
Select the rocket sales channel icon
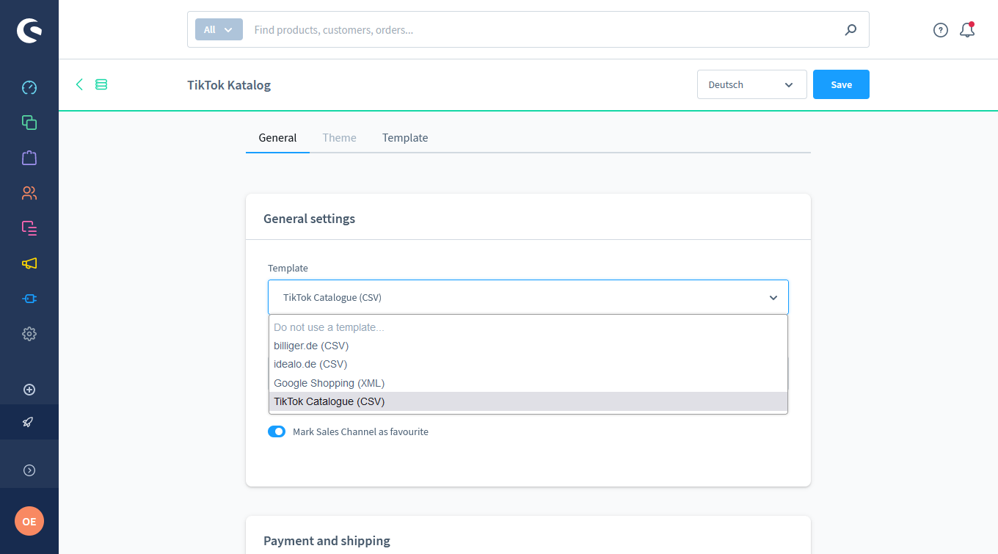pyautogui.click(x=28, y=422)
